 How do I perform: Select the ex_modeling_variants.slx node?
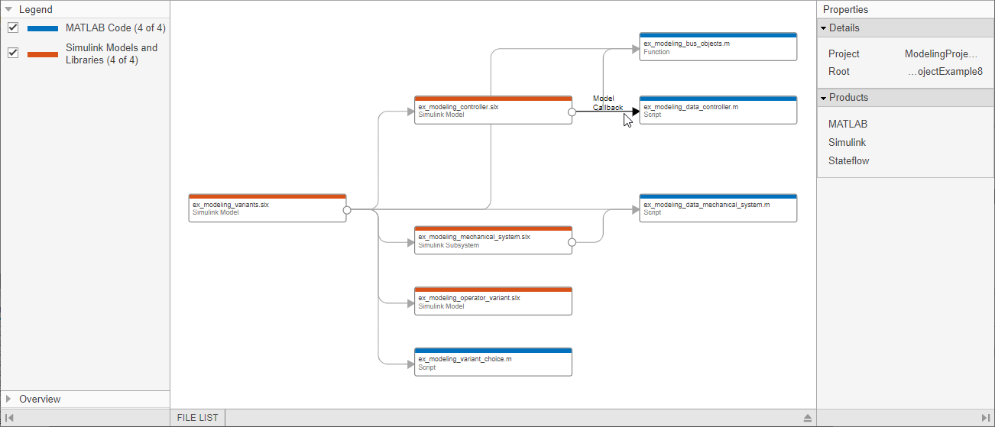pos(267,208)
